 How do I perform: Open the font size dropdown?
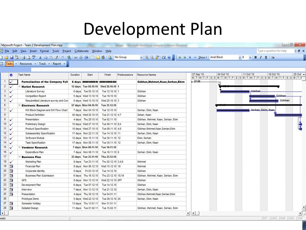click(250, 57)
